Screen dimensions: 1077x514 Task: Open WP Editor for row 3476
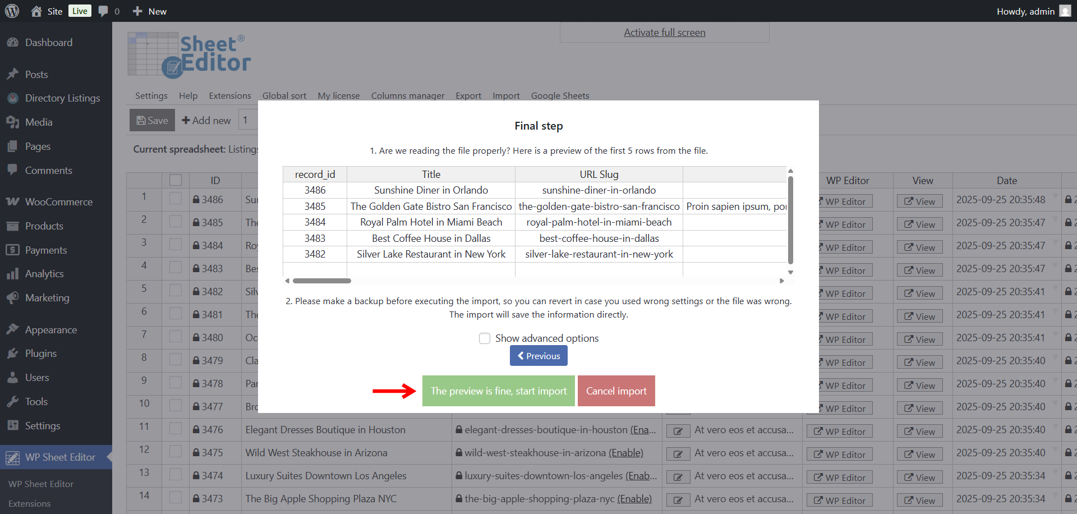(840, 431)
